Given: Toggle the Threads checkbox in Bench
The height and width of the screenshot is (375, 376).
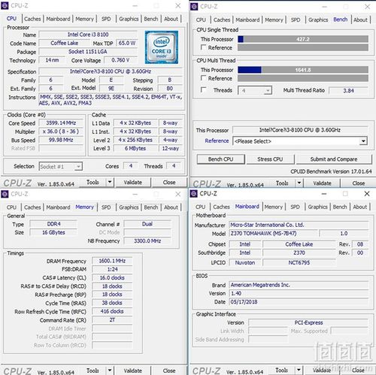Looking at the screenshot, I should coord(203,89).
